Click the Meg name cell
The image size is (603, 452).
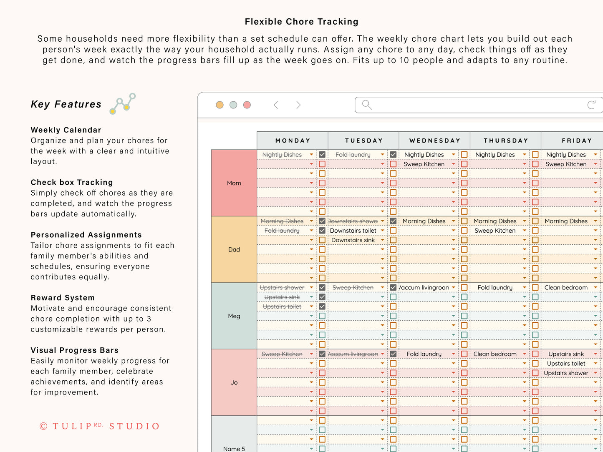pos(234,316)
